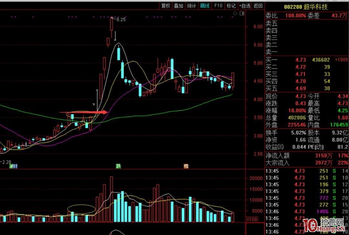The image size is (349, 235).
Task: Click the 今开 value 4.34
Action: point(343,96)
